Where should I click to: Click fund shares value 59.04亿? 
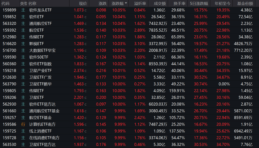tap(245, 98)
